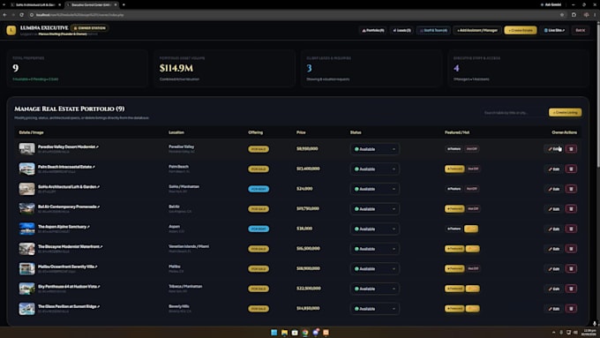Open the thumbnail of Paradise Valley Desert Modernist
Viewport: 600px width, 338px height.
tap(26, 149)
